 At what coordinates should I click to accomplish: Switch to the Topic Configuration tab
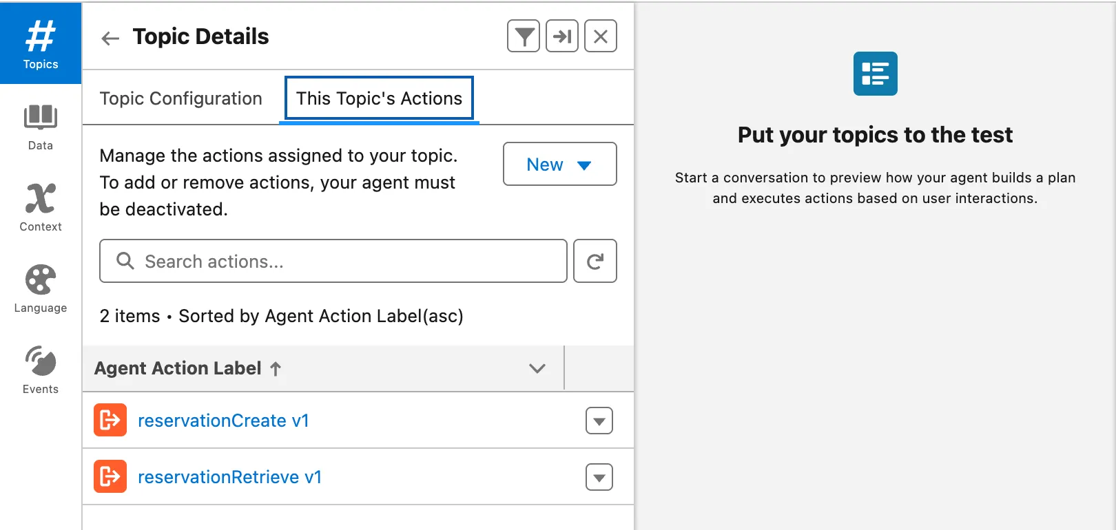click(x=181, y=98)
